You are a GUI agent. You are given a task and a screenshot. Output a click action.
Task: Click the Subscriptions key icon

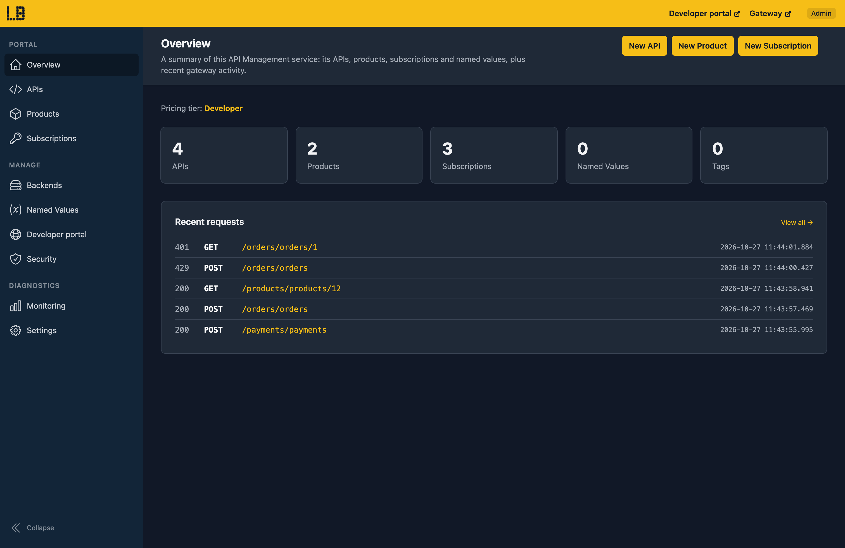[x=16, y=138]
